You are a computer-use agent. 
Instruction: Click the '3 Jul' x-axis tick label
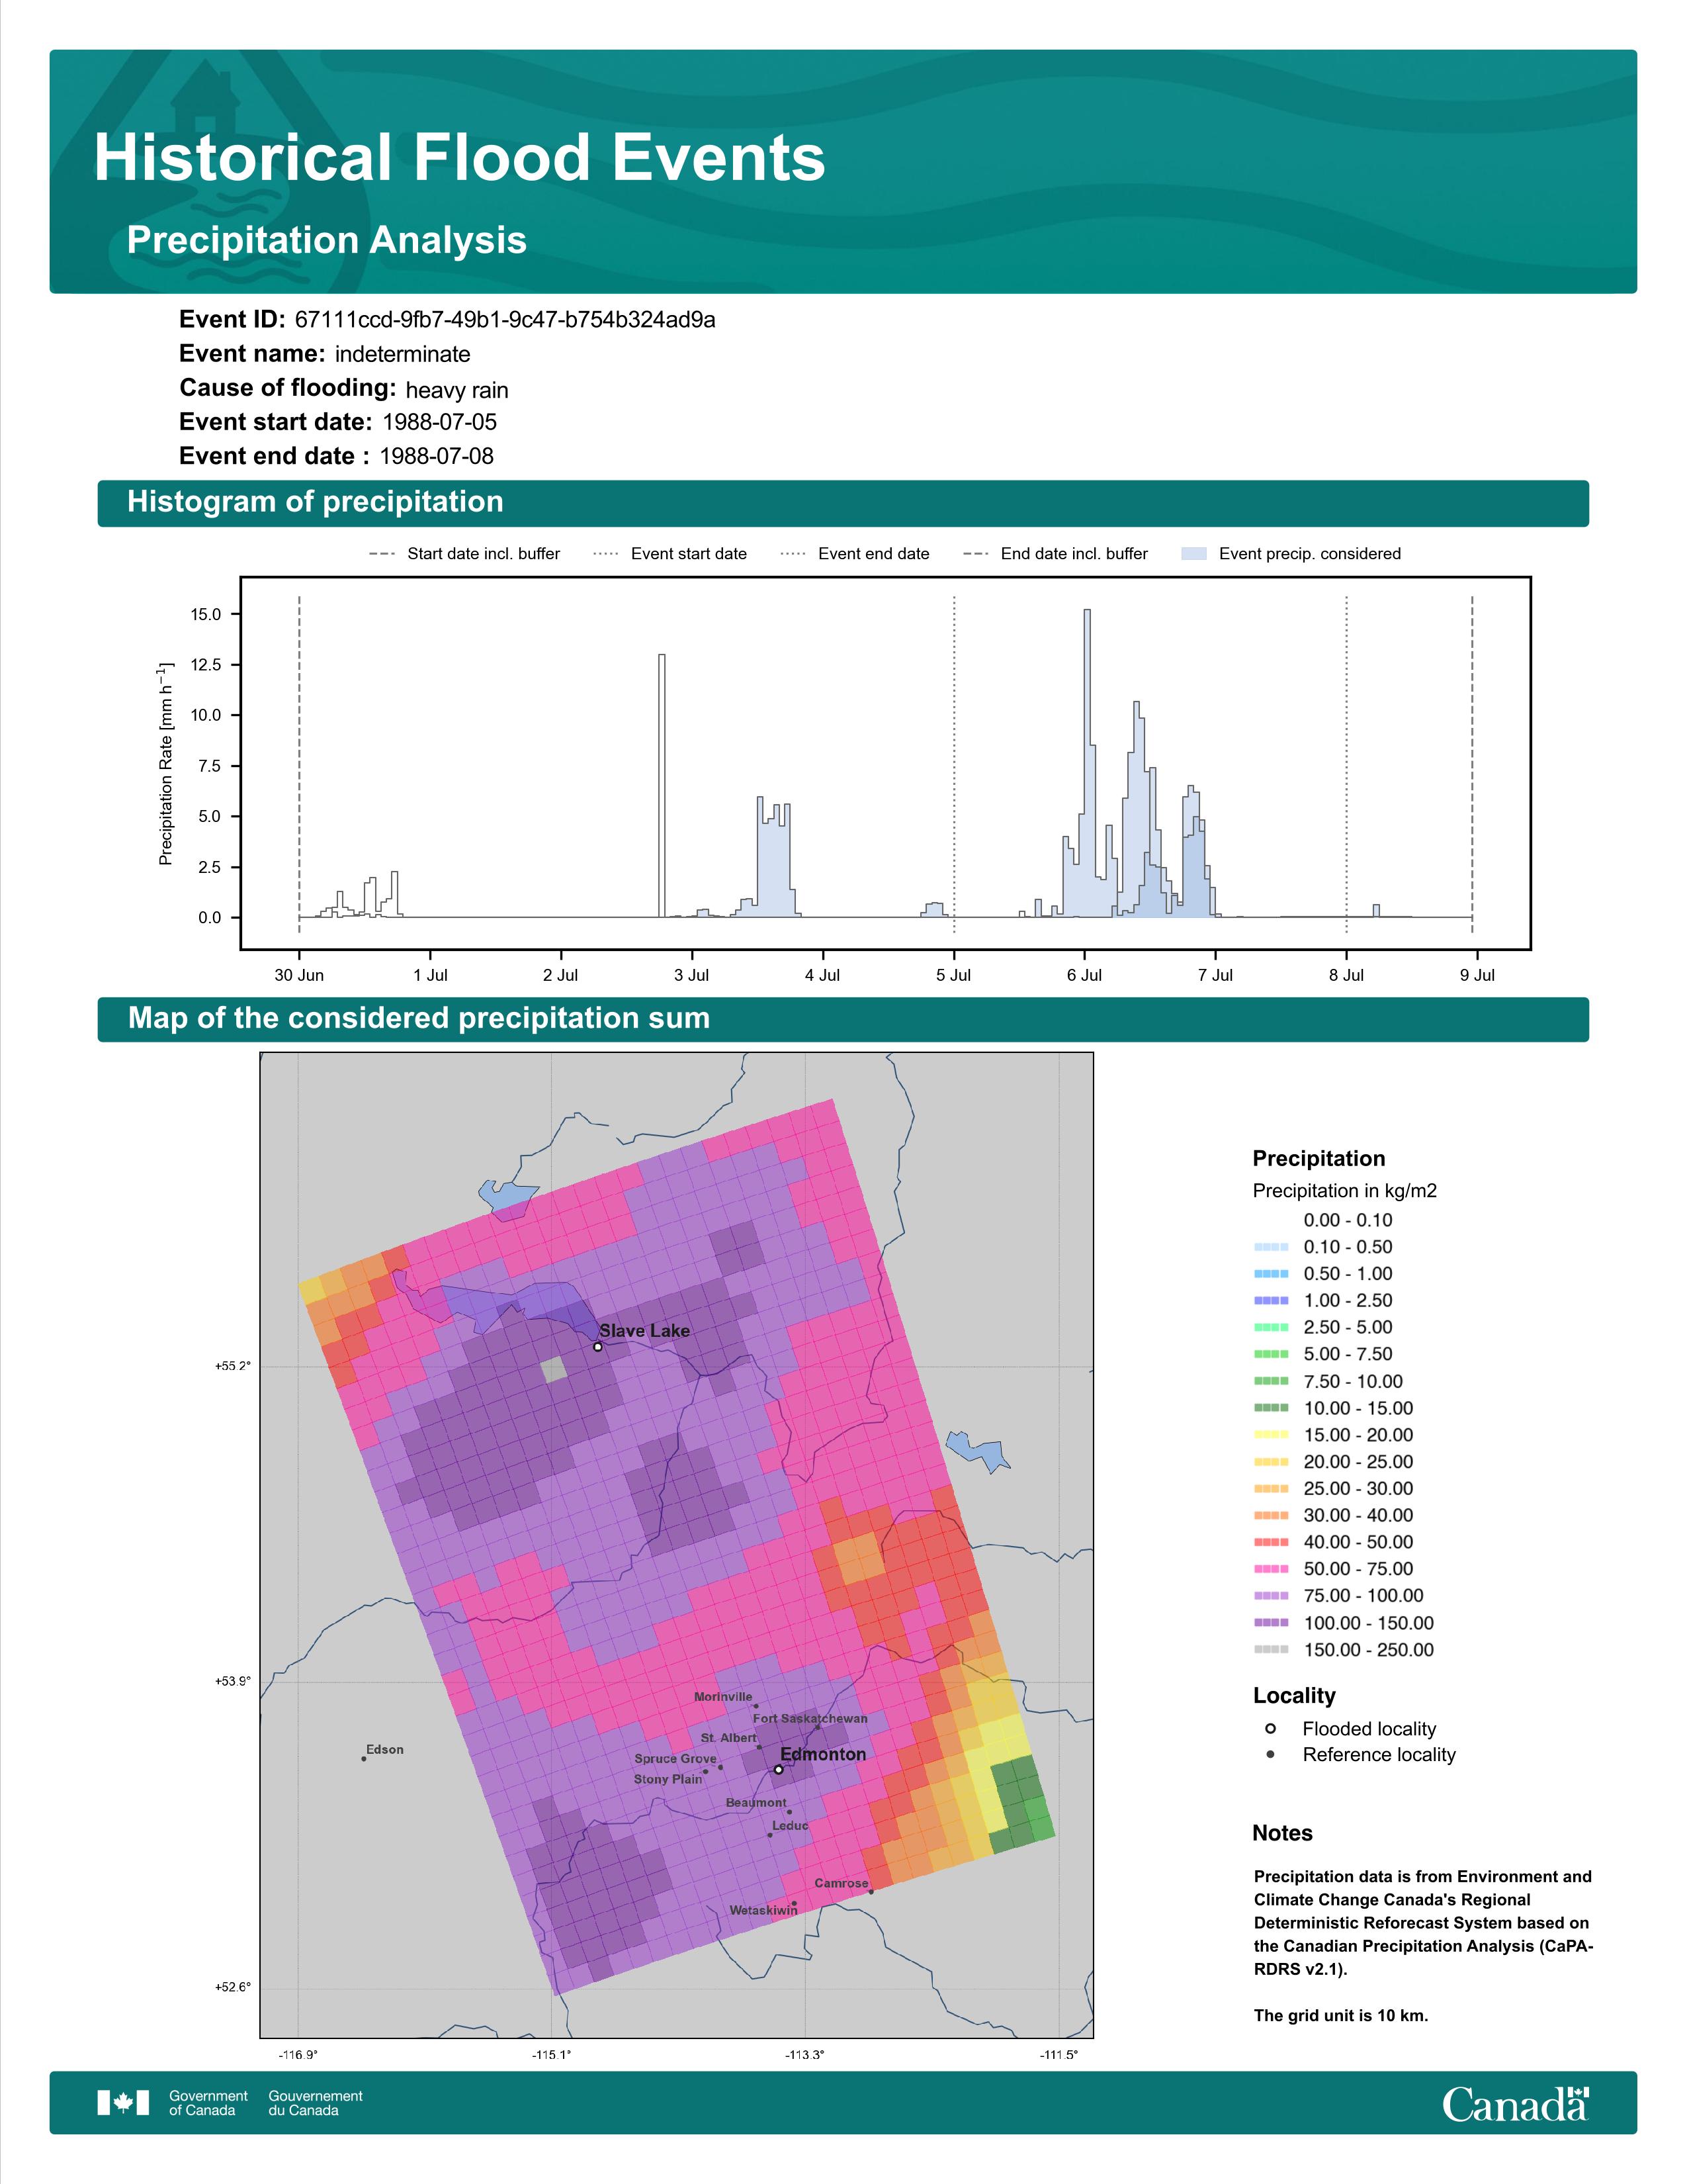(x=691, y=975)
